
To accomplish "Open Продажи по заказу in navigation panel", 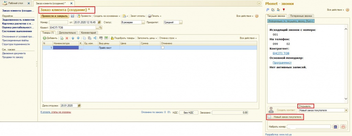I will (x=13, y=57).
